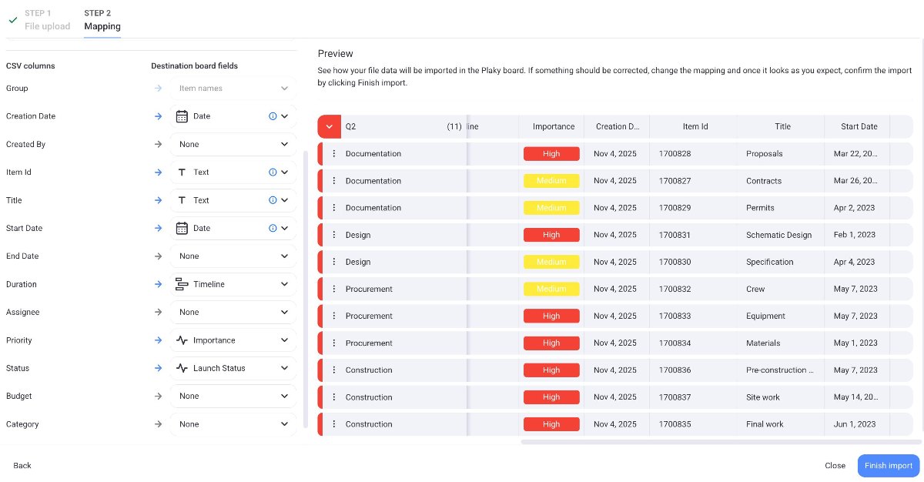
Task: Click info icon in Start Date mapping row
Action: click(273, 229)
